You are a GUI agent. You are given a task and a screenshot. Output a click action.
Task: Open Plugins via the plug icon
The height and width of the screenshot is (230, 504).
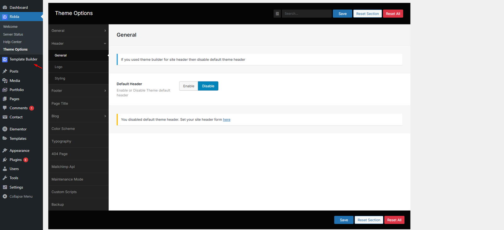[x=5, y=160]
